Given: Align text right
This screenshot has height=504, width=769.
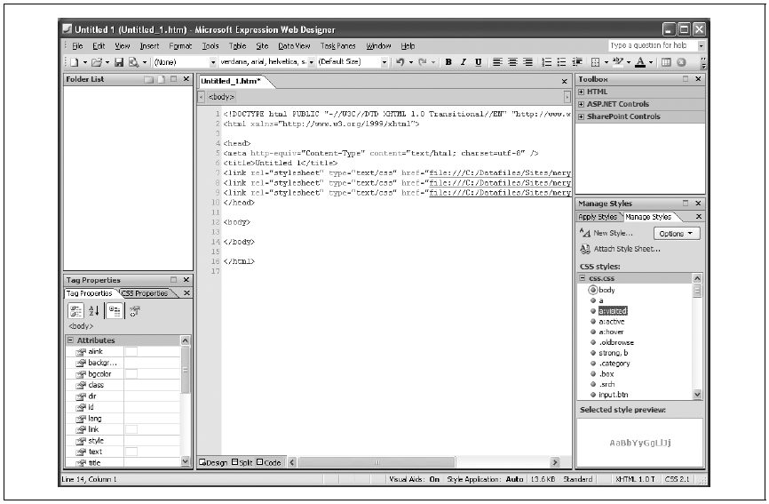Looking at the screenshot, I should tap(527, 62).
